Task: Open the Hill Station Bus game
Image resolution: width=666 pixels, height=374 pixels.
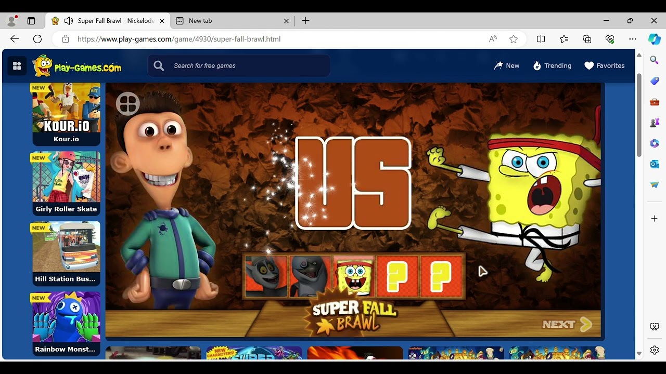Action: click(x=66, y=253)
